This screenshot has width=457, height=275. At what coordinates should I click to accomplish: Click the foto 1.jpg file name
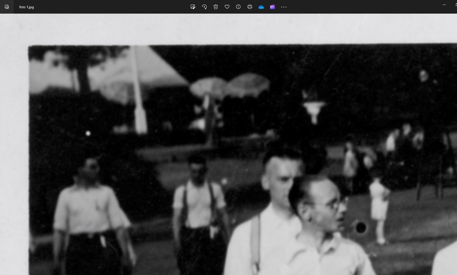pos(26,7)
